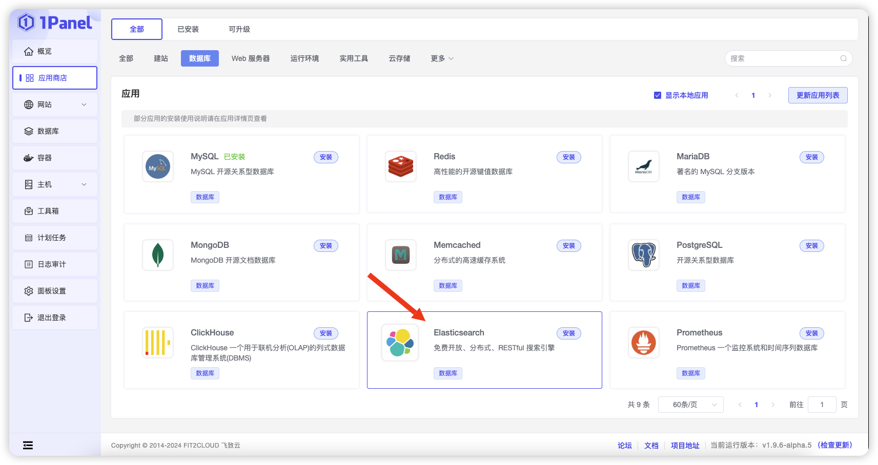Open the 文档 documentation link

click(651, 446)
